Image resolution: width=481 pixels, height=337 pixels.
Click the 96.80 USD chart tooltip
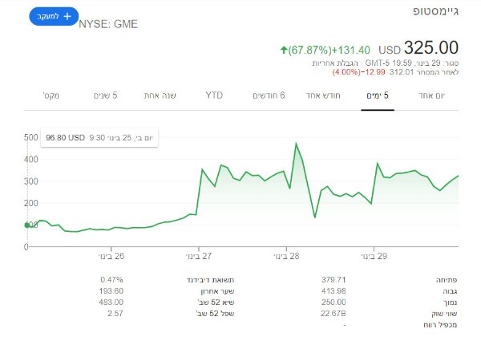click(x=100, y=138)
